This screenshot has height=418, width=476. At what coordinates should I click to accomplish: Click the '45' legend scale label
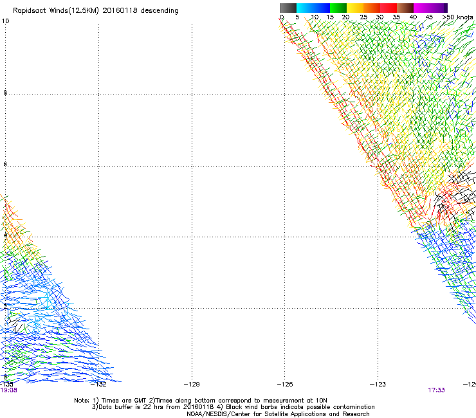[429, 17]
